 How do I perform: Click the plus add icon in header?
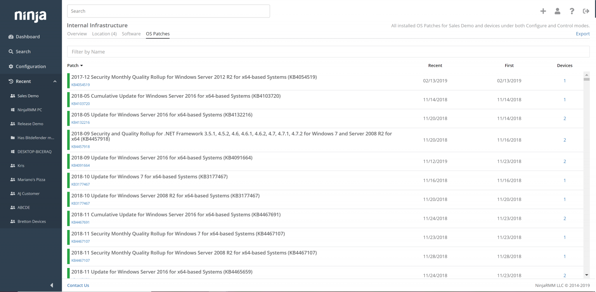543,11
